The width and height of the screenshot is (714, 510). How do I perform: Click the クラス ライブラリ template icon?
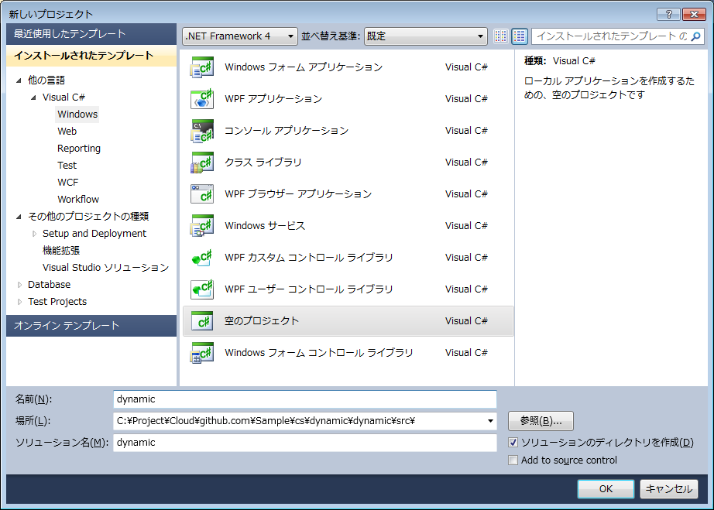click(x=201, y=163)
